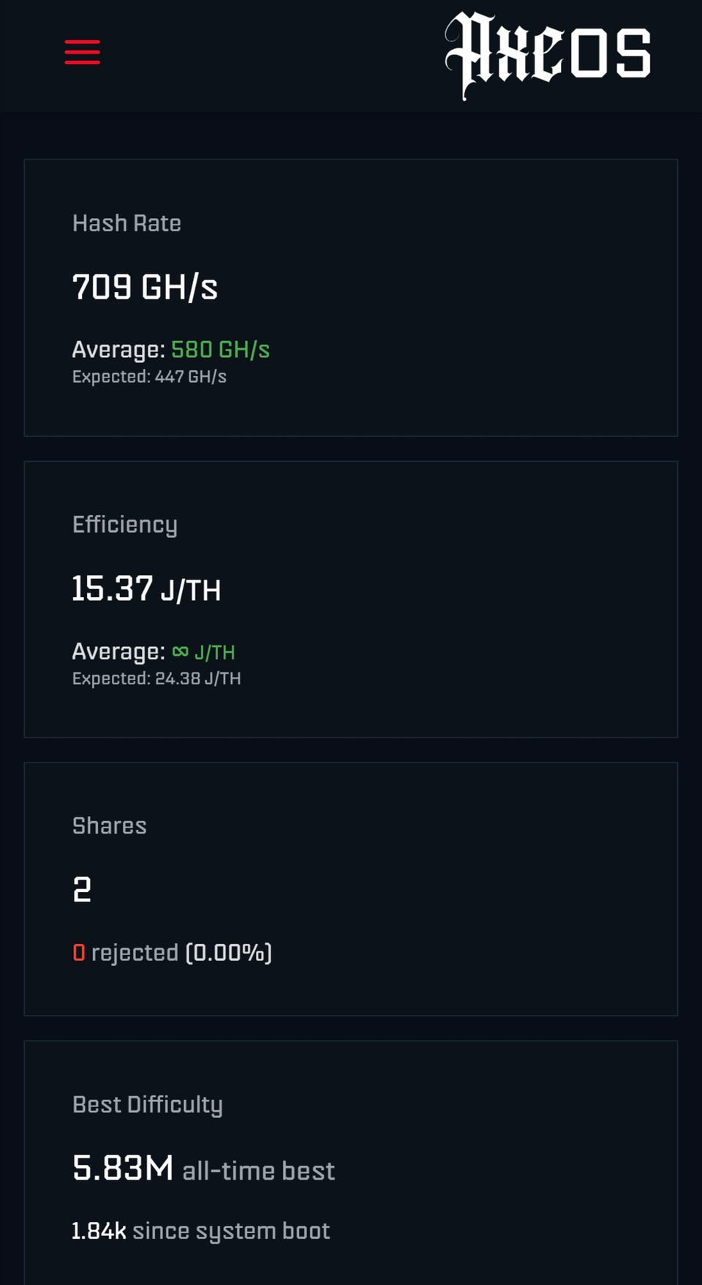Click the Best Difficulty heading
The image size is (702, 1285).
click(x=147, y=1105)
